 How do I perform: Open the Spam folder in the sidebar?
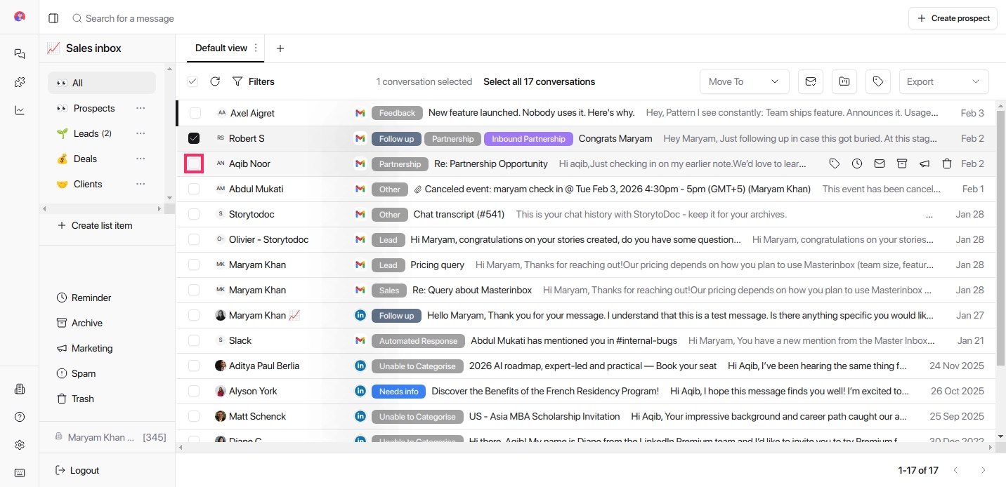(x=82, y=373)
